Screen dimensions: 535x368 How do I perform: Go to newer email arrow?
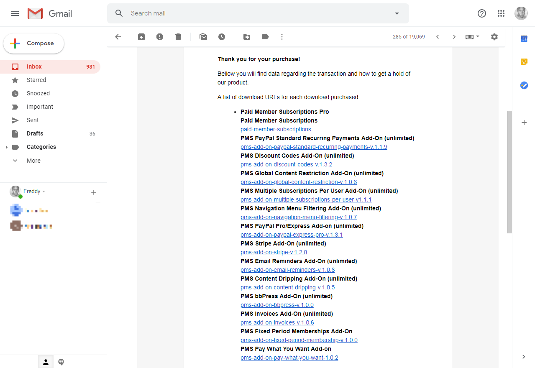click(x=438, y=37)
